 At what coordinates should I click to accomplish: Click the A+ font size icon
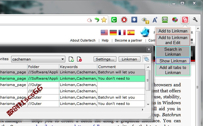click(155, 20)
